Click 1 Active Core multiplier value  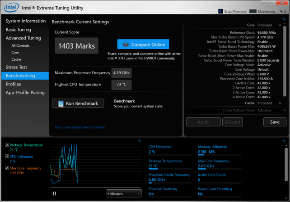[x=264, y=83]
